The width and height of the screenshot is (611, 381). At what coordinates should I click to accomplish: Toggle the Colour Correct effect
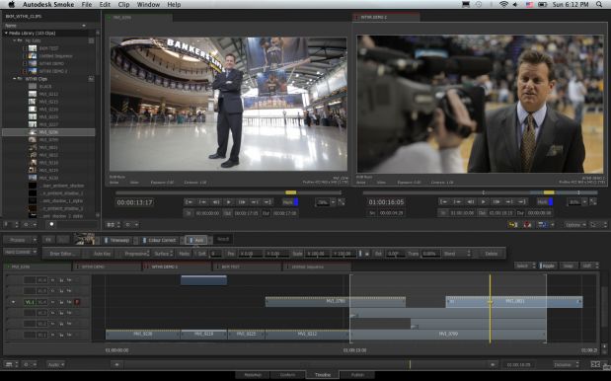tap(159, 240)
